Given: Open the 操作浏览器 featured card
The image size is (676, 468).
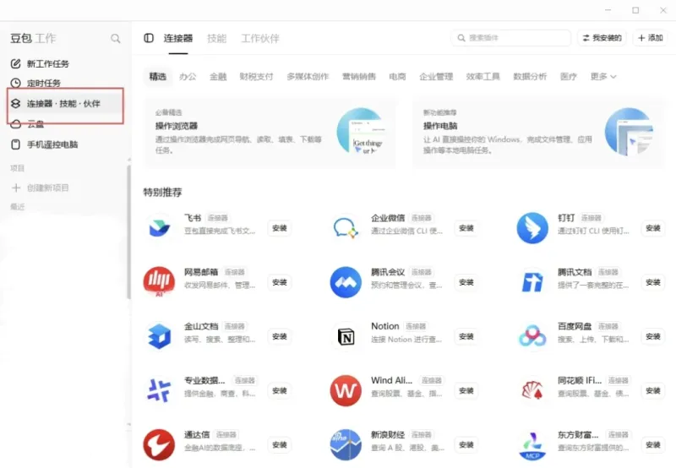Looking at the screenshot, I should [270, 133].
